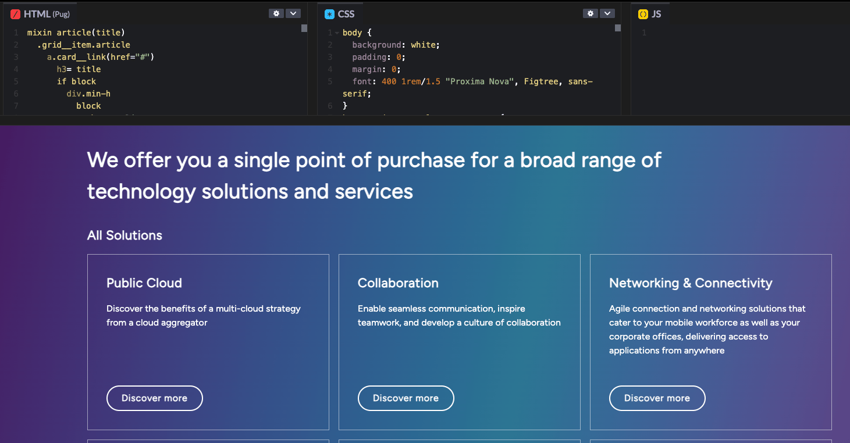
Task: Click the "margin: 0;" CSS line
Action: point(376,69)
